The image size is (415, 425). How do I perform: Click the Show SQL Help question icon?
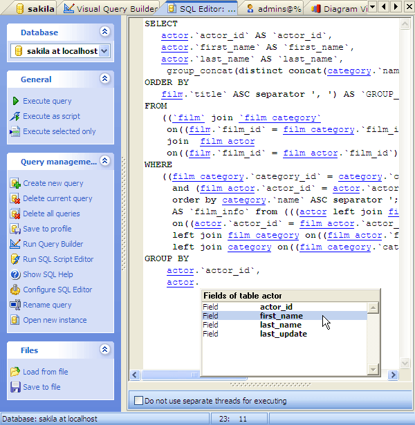click(15, 274)
